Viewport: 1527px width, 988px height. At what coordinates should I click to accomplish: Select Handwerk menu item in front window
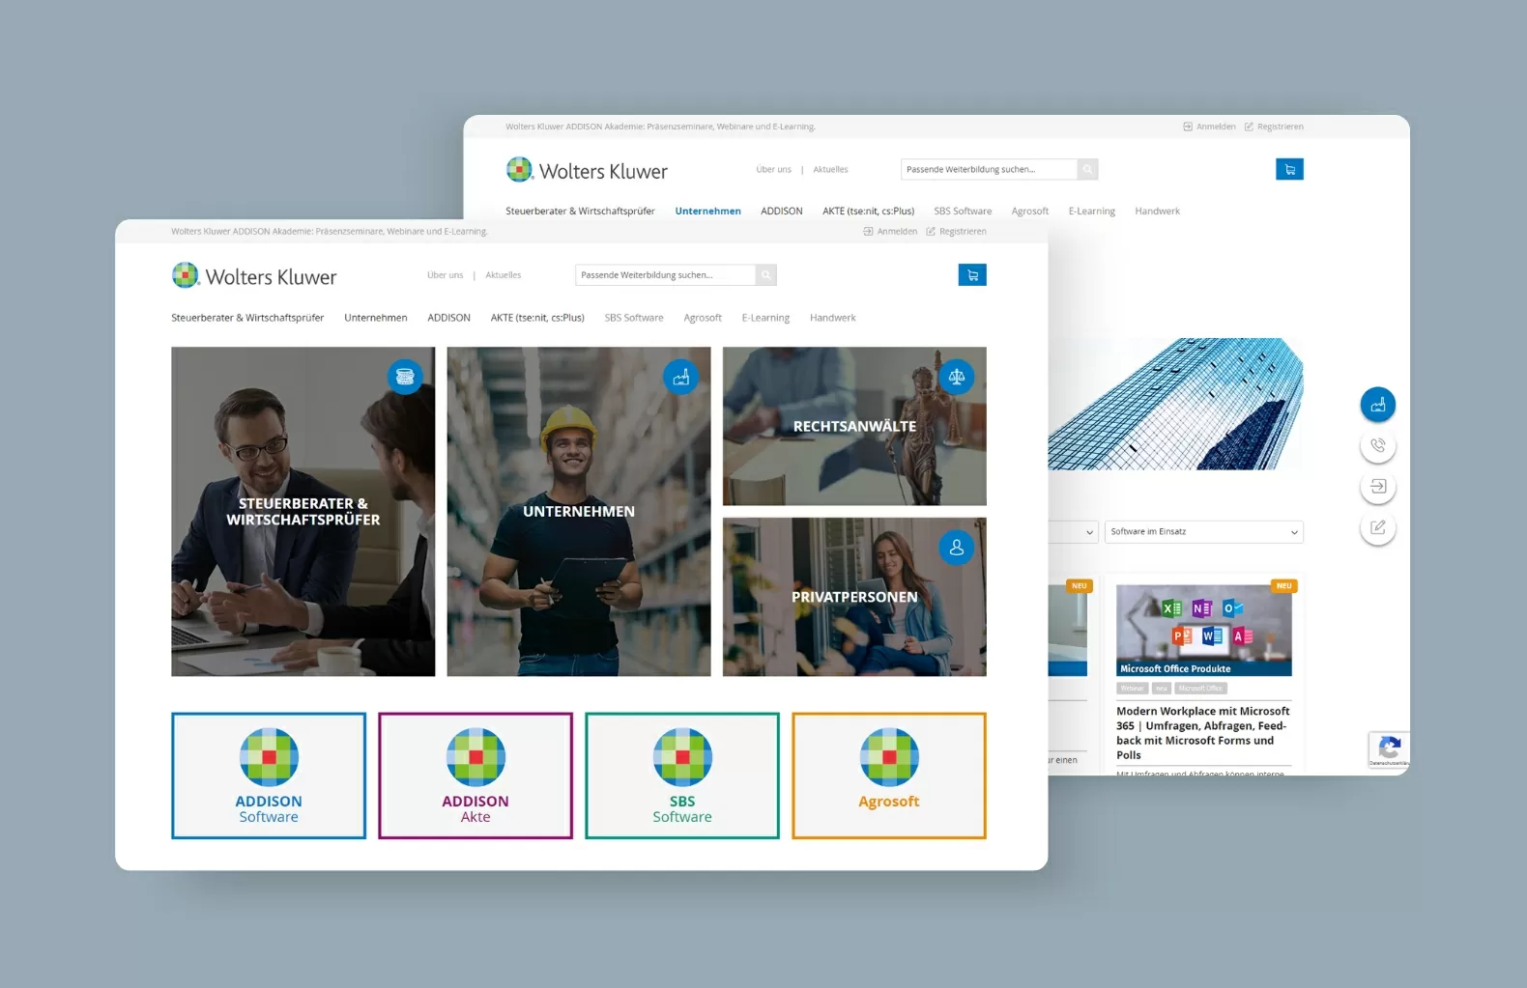tap(833, 318)
